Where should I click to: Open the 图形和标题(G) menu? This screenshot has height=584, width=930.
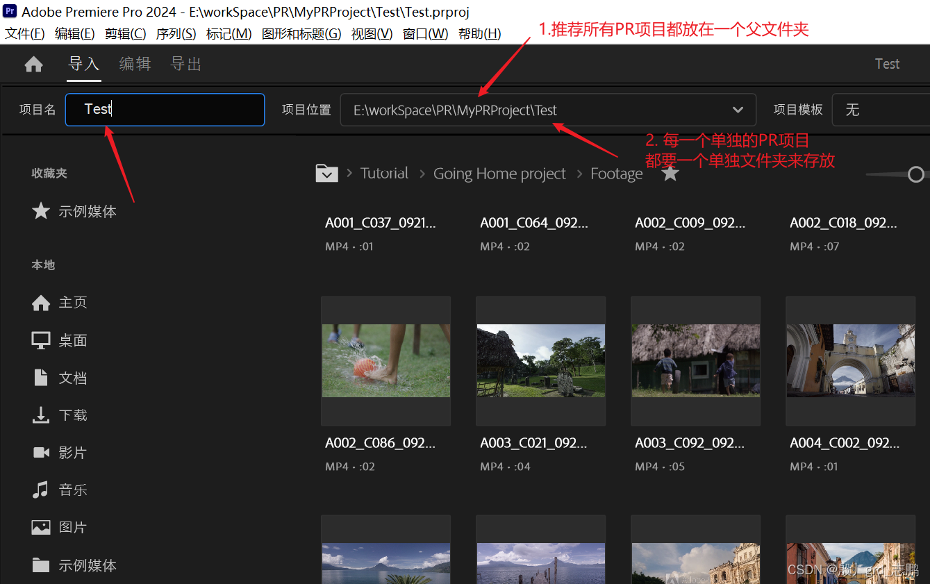(301, 34)
